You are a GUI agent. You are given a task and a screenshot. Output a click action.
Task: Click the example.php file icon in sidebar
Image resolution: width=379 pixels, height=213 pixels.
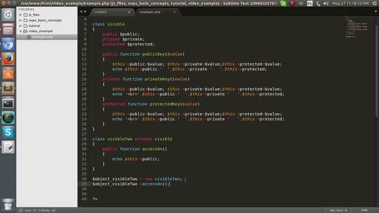click(x=29, y=37)
